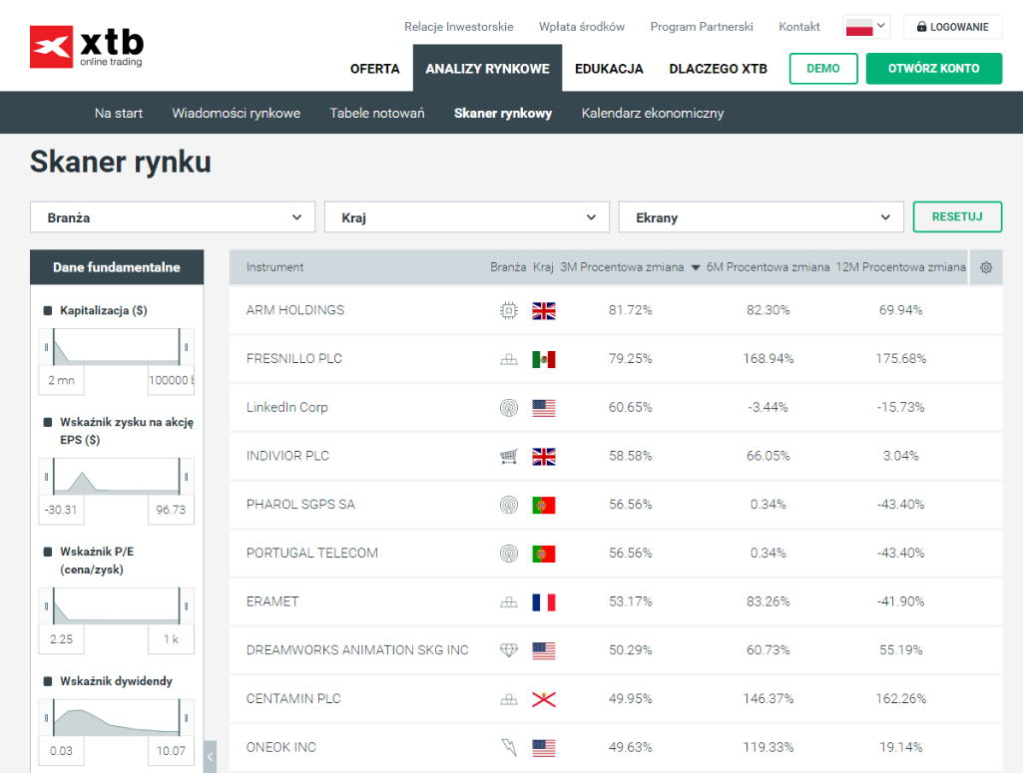Click the ARM HOLDINGS industry chip icon
The height and width of the screenshot is (773, 1023).
(509, 310)
